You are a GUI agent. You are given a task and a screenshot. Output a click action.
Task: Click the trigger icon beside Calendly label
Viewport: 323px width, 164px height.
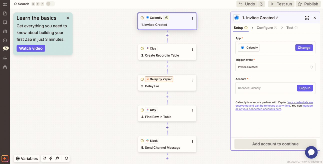click(x=167, y=18)
